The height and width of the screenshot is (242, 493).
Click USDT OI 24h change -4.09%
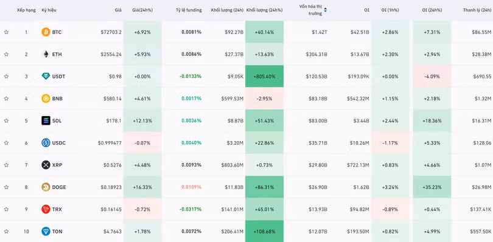click(x=432, y=77)
